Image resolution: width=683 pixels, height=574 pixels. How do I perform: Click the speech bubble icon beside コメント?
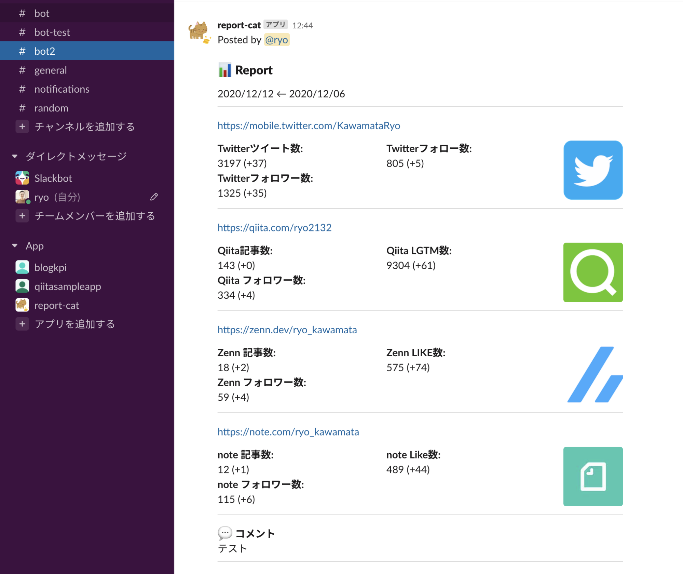coord(225,533)
